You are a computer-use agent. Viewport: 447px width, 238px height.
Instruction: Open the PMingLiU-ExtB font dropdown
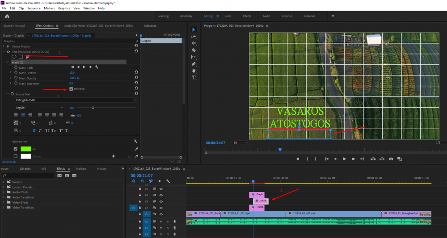click(x=76, y=100)
